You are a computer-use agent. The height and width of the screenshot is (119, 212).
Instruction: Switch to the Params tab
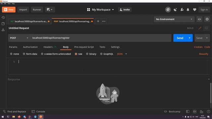[13, 47]
